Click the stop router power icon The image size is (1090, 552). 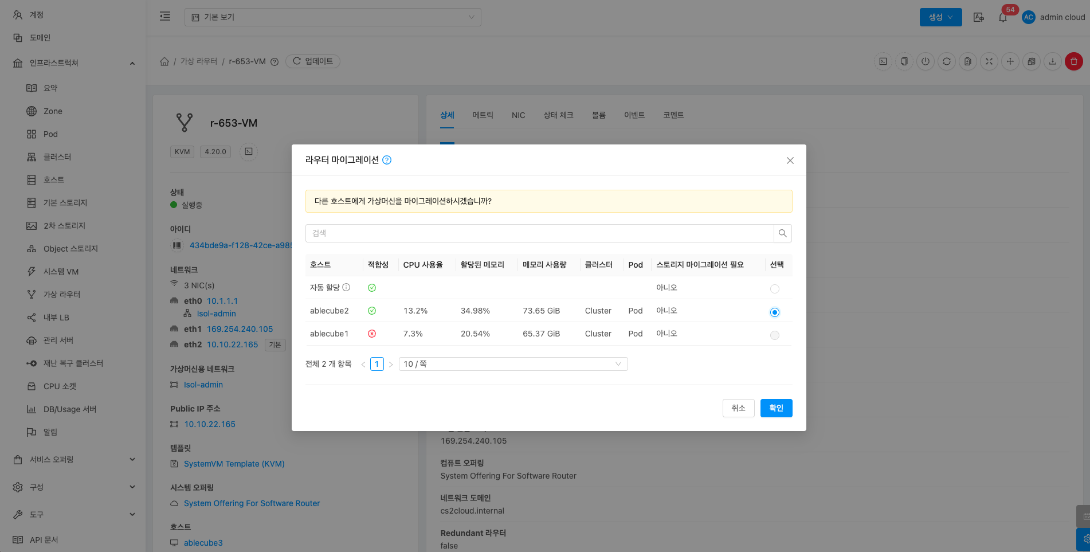925,61
